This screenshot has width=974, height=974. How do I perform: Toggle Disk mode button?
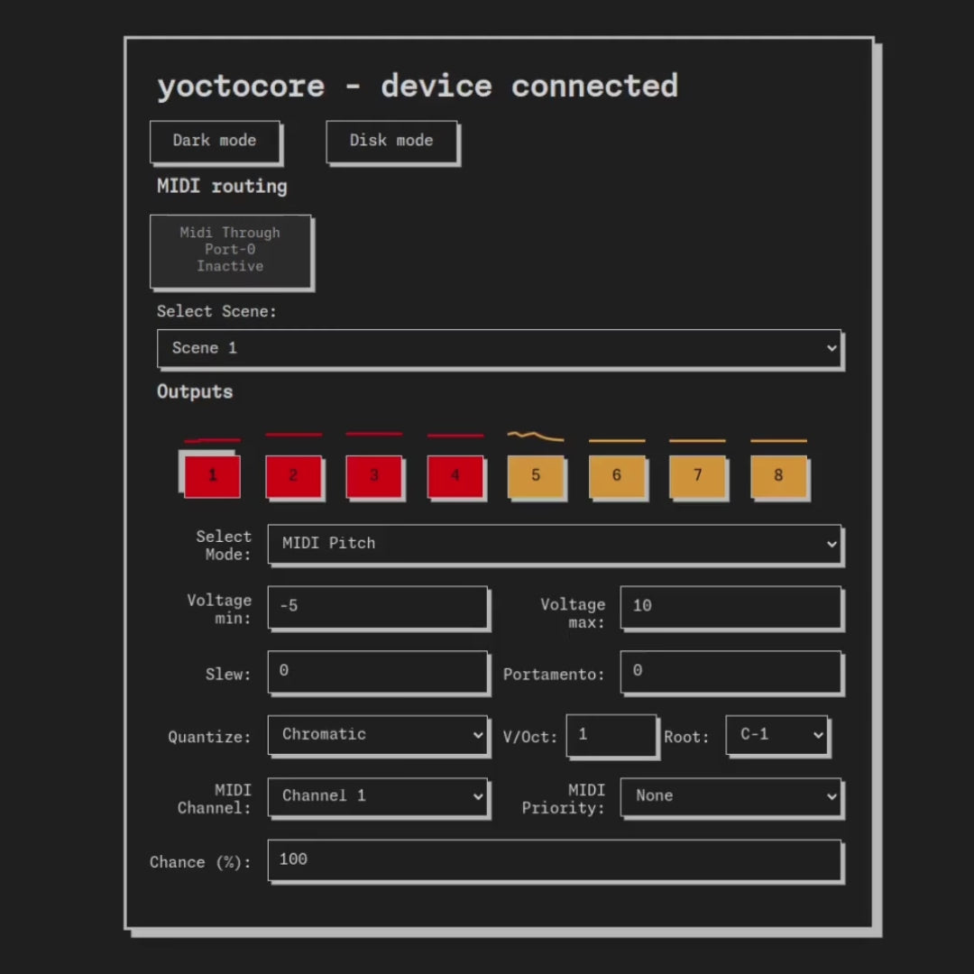point(391,141)
